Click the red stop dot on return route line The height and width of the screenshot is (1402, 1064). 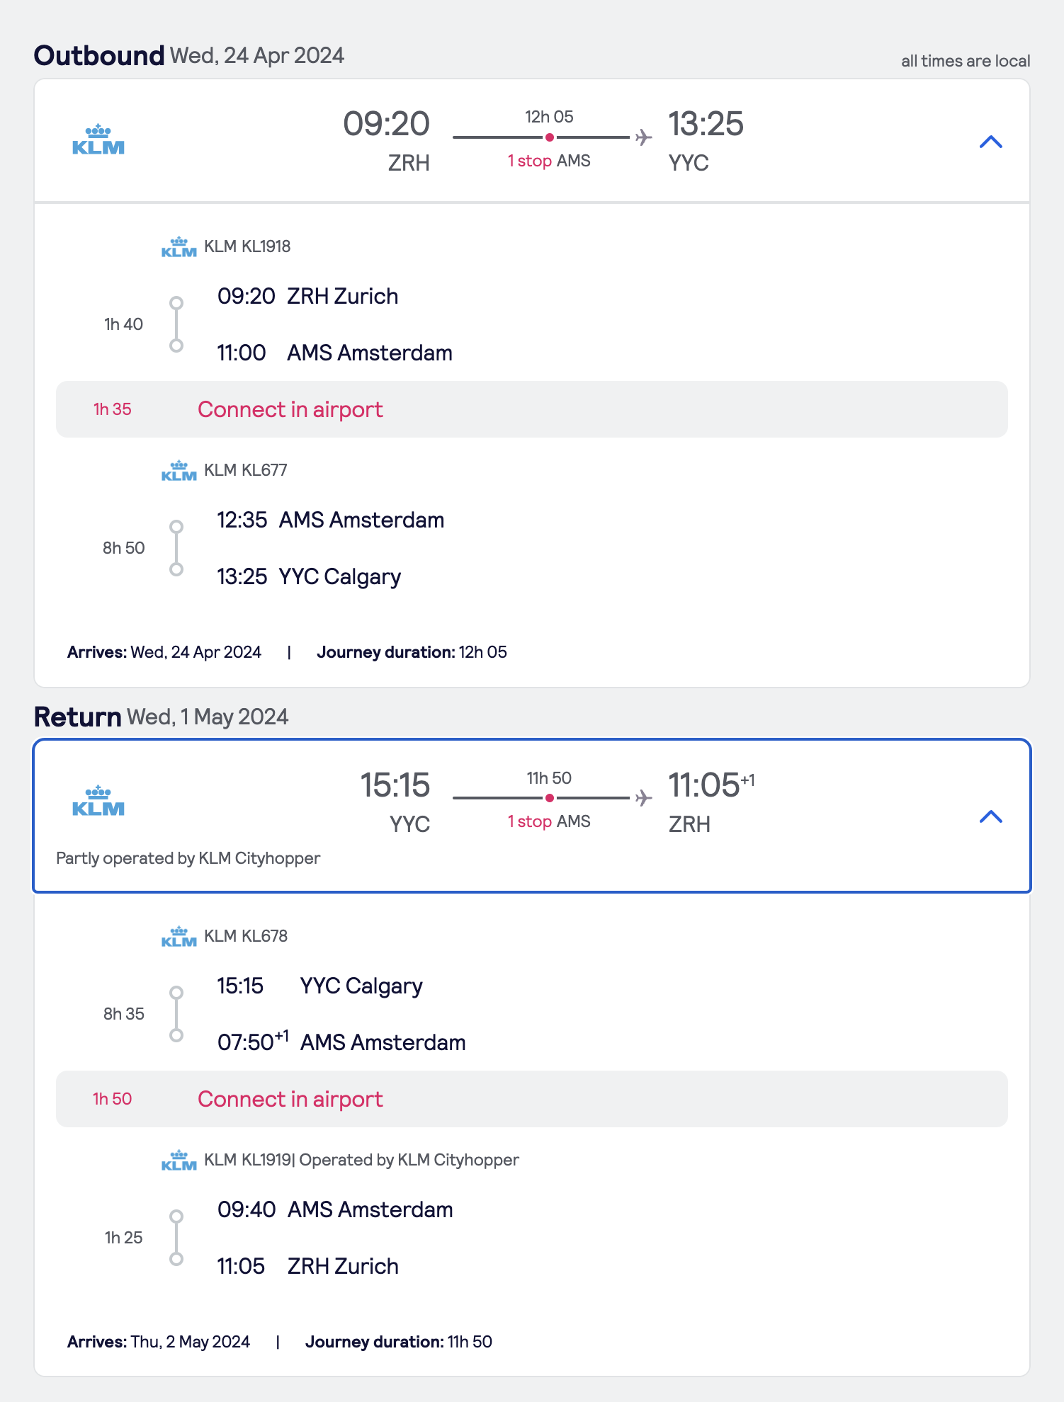(550, 798)
